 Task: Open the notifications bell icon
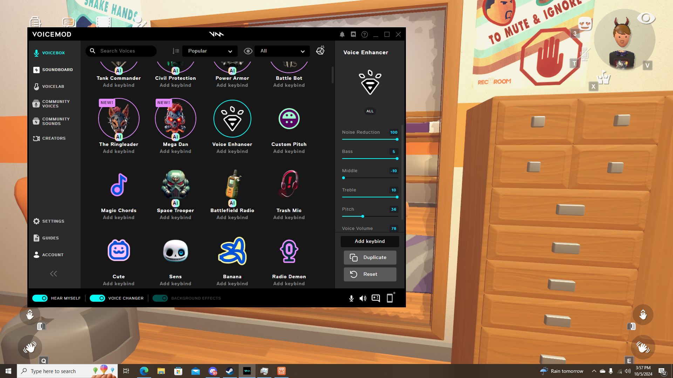[x=342, y=34]
